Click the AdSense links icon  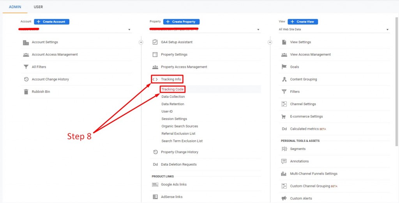(155, 197)
